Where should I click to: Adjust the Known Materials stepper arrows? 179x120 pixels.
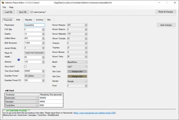coord(86,34)
